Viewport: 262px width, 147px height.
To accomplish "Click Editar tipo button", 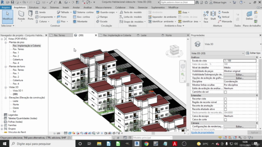I will coord(253,53).
